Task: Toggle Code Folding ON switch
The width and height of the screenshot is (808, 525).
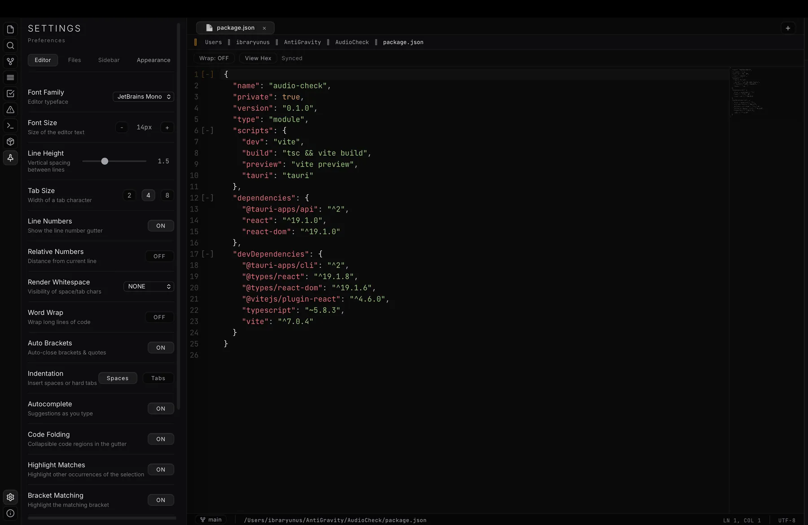Action: [161, 439]
